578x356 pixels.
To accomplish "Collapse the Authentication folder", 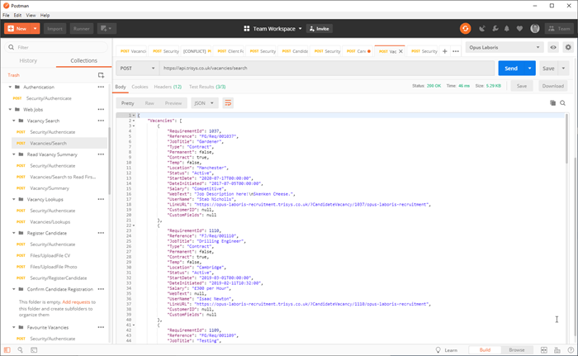I will tap(10, 87).
